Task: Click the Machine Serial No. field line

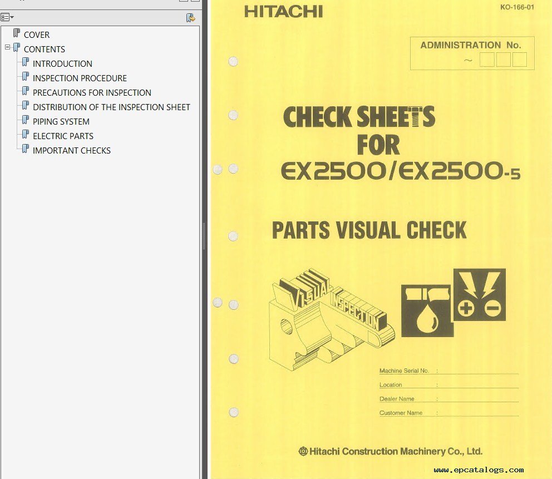Action: 449,371
